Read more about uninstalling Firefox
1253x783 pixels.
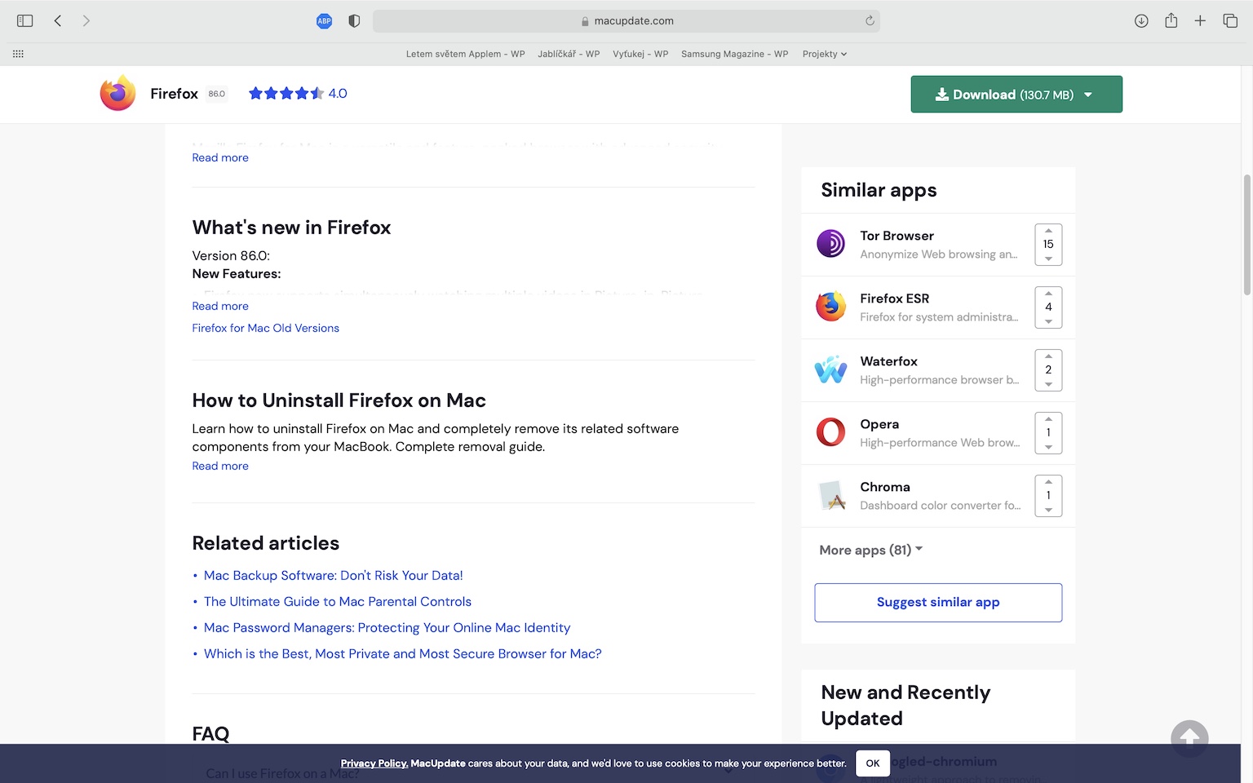pyautogui.click(x=220, y=466)
